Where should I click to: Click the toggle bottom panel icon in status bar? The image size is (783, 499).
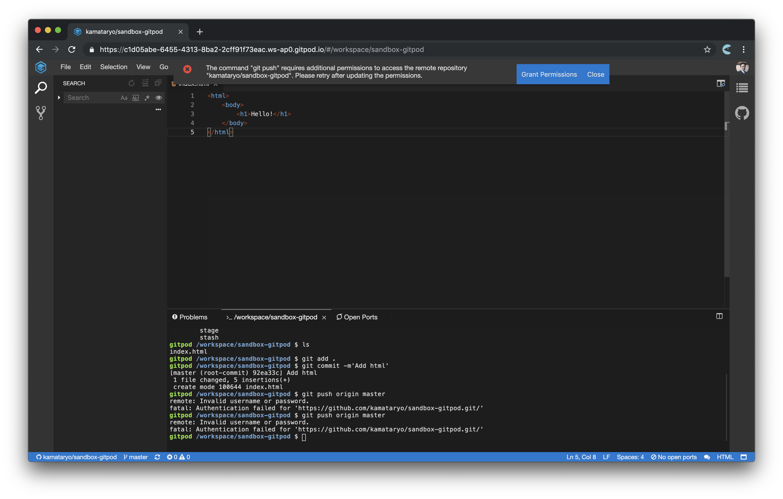point(743,457)
